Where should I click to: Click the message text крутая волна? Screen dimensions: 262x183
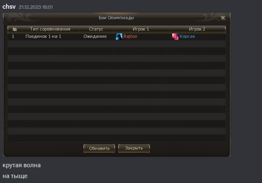pyautogui.click(x=22, y=165)
